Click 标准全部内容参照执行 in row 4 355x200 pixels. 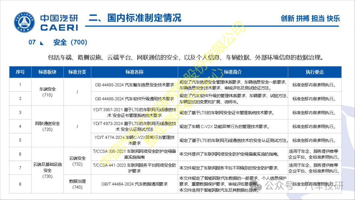314,126
